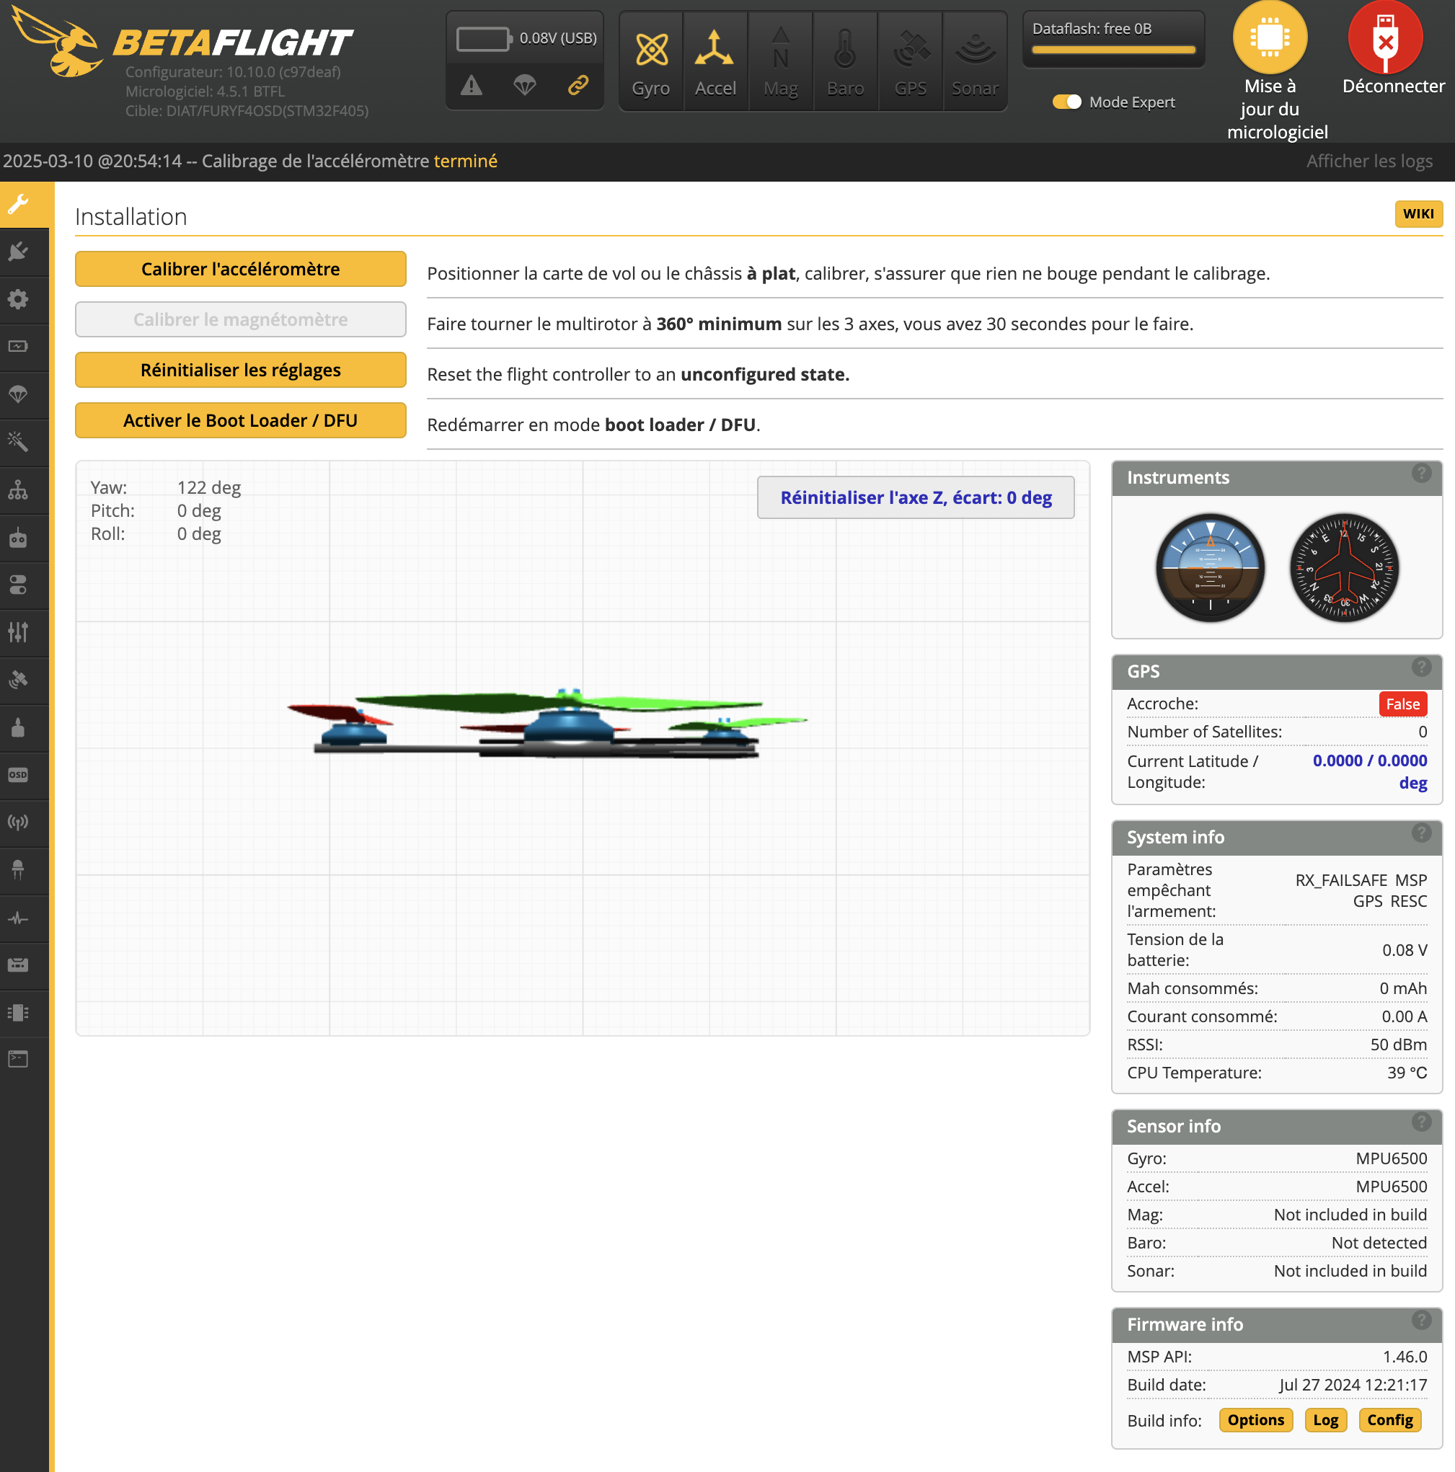Open the OSD sidebar tab
The image size is (1455, 1472).
(18, 775)
